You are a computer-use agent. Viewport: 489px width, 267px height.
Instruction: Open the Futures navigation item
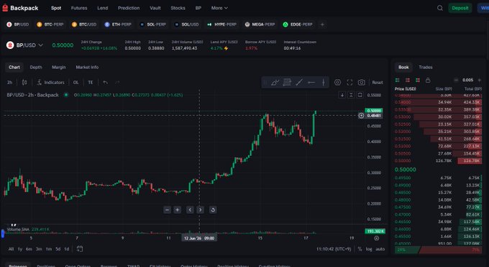click(x=79, y=8)
